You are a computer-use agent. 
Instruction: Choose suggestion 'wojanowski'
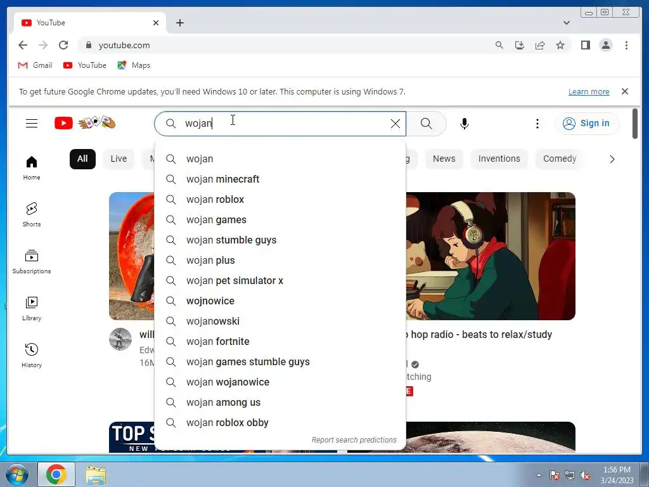click(x=280, y=321)
